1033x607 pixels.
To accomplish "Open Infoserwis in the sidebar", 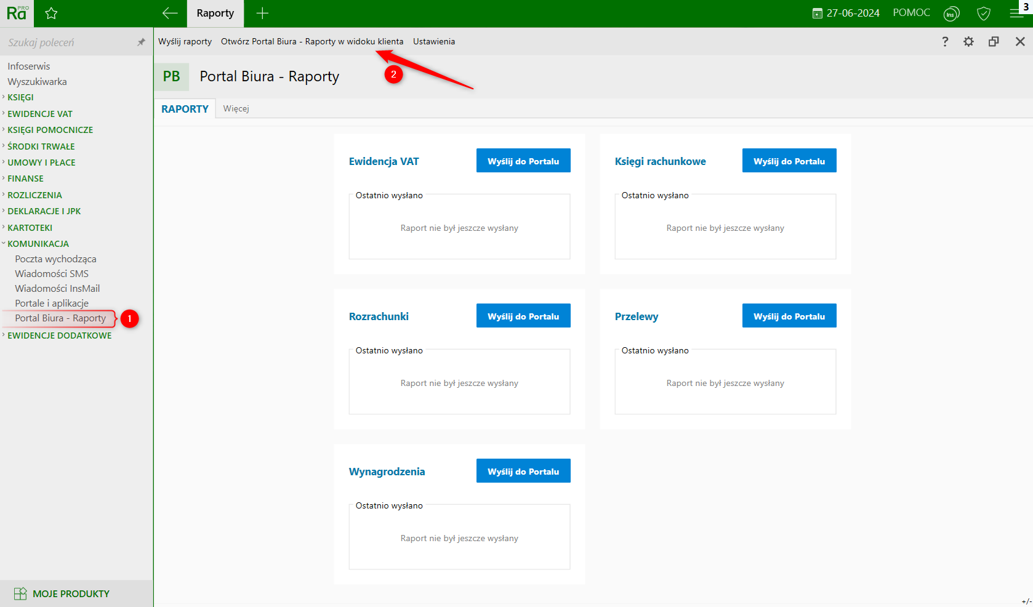I will click(29, 66).
